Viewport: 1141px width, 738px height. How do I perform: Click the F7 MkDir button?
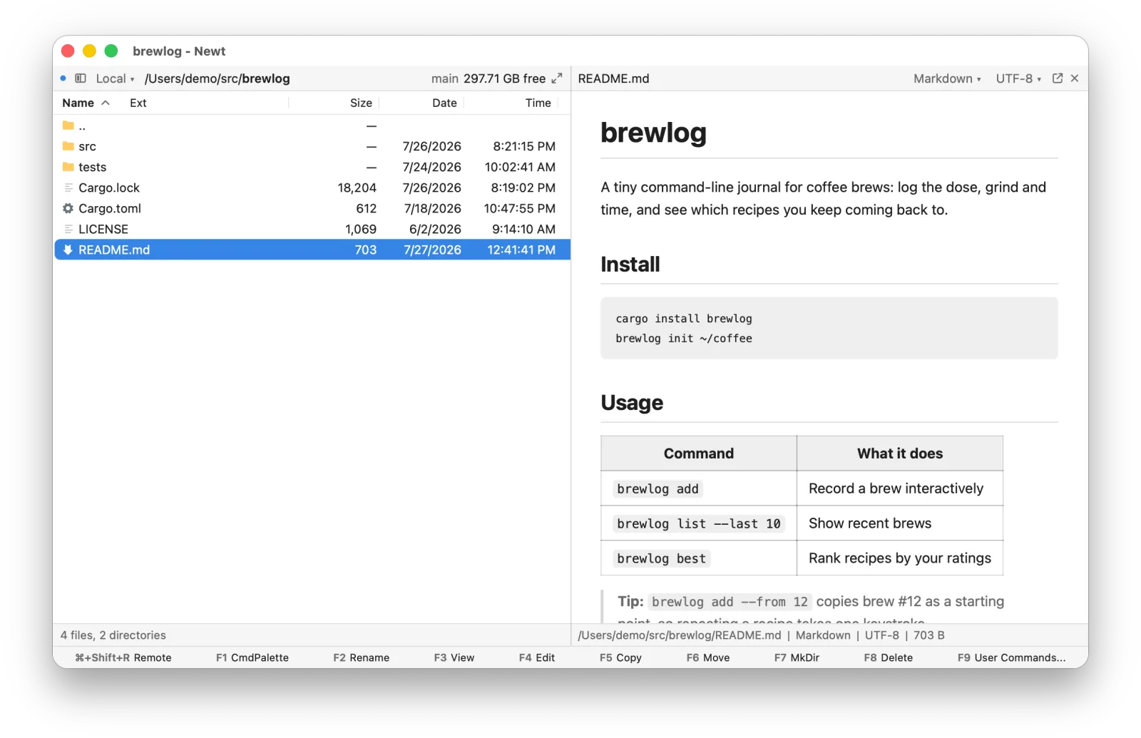tap(797, 657)
